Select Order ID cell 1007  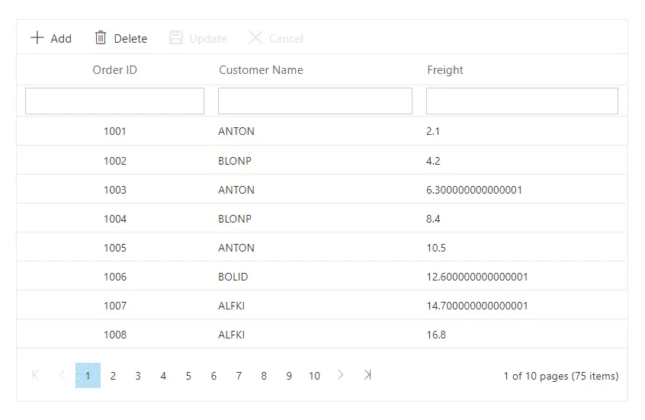tap(115, 306)
